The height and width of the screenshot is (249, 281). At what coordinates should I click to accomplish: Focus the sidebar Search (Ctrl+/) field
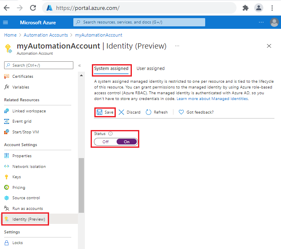pos(39,65)
